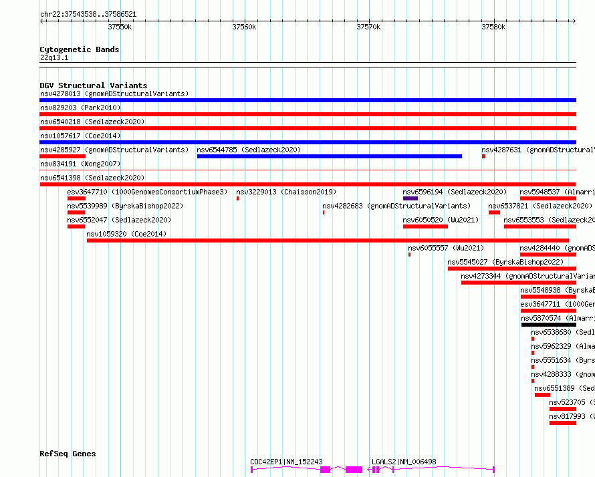Click the nsv4278013 gnomAD variant label
This screenshot has width=595, height=477.
click(x=114, y=94)
